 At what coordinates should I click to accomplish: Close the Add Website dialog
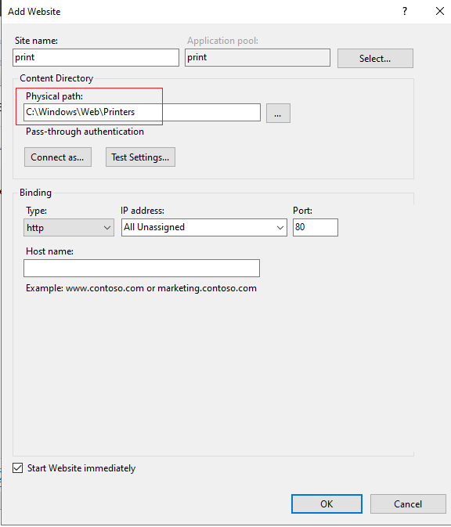point(439,12)
